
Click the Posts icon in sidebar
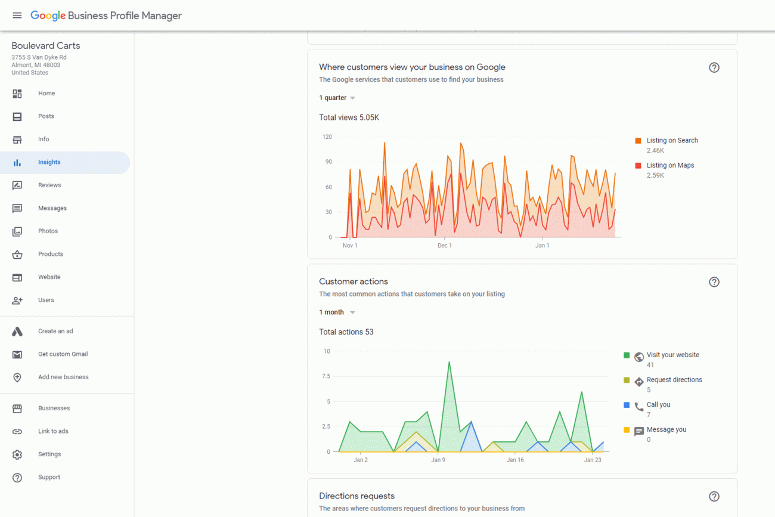(x=17, y=117)
